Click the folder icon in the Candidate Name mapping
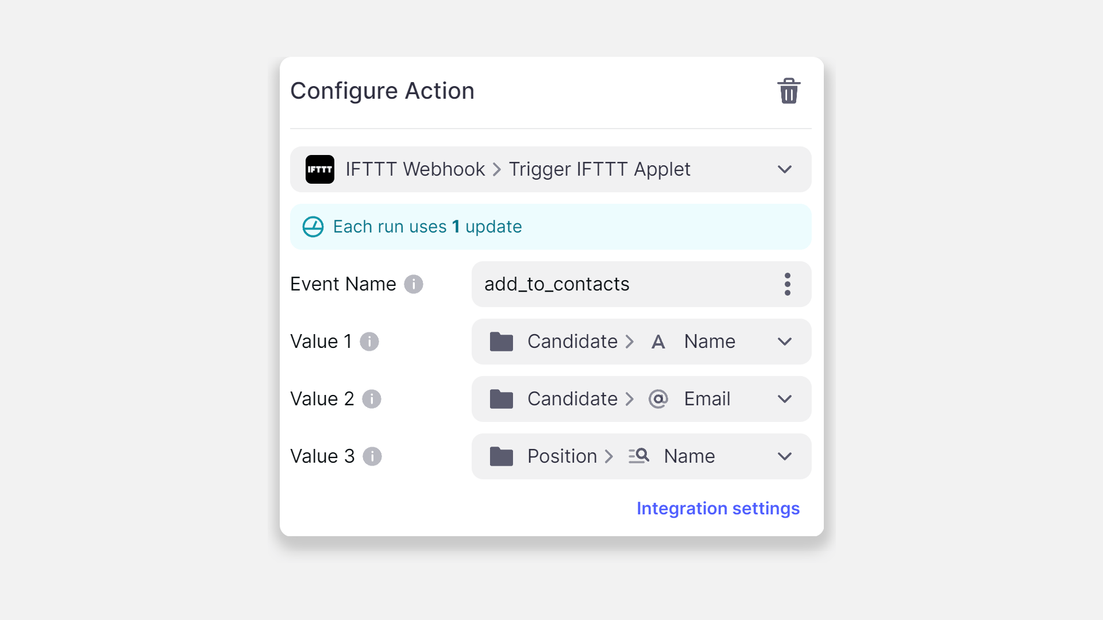1103x620 pixels. point(502,341)
